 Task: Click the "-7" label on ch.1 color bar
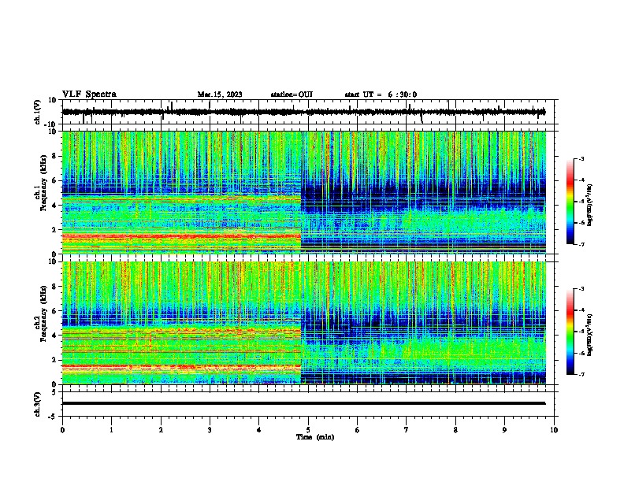581,244
